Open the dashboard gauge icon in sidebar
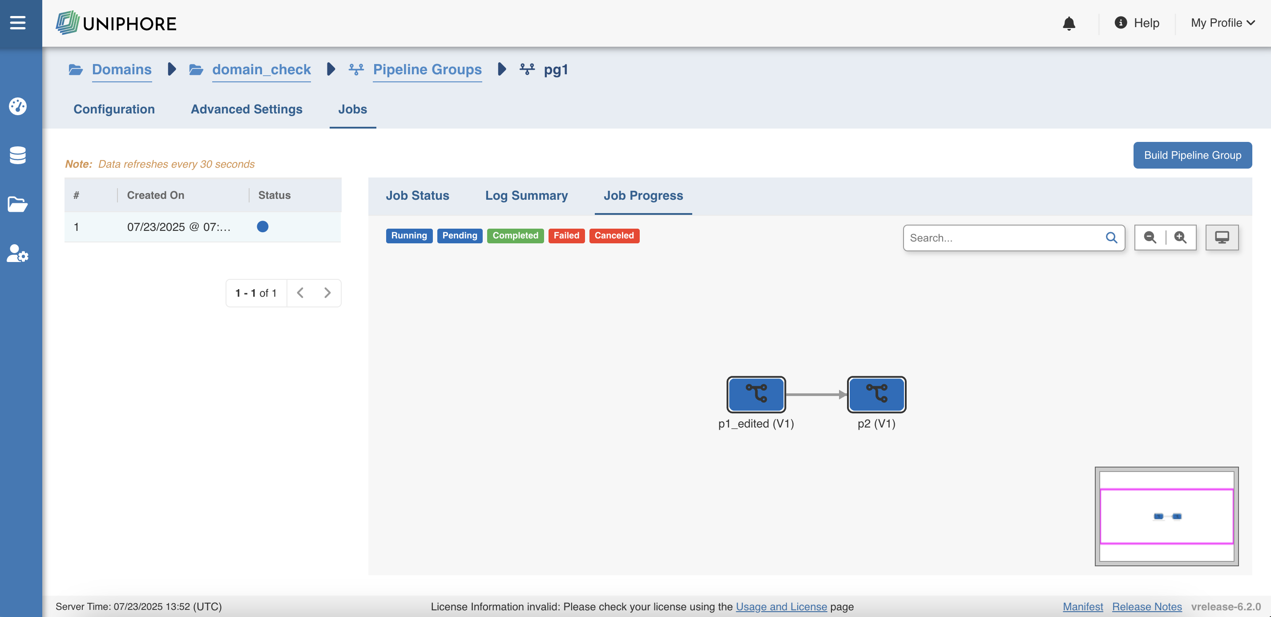The width and height of the screenshot is (1271, 617). pos(18,106)
